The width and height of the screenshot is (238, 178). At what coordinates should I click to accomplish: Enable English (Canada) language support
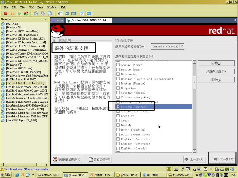(x=118, y=148)
